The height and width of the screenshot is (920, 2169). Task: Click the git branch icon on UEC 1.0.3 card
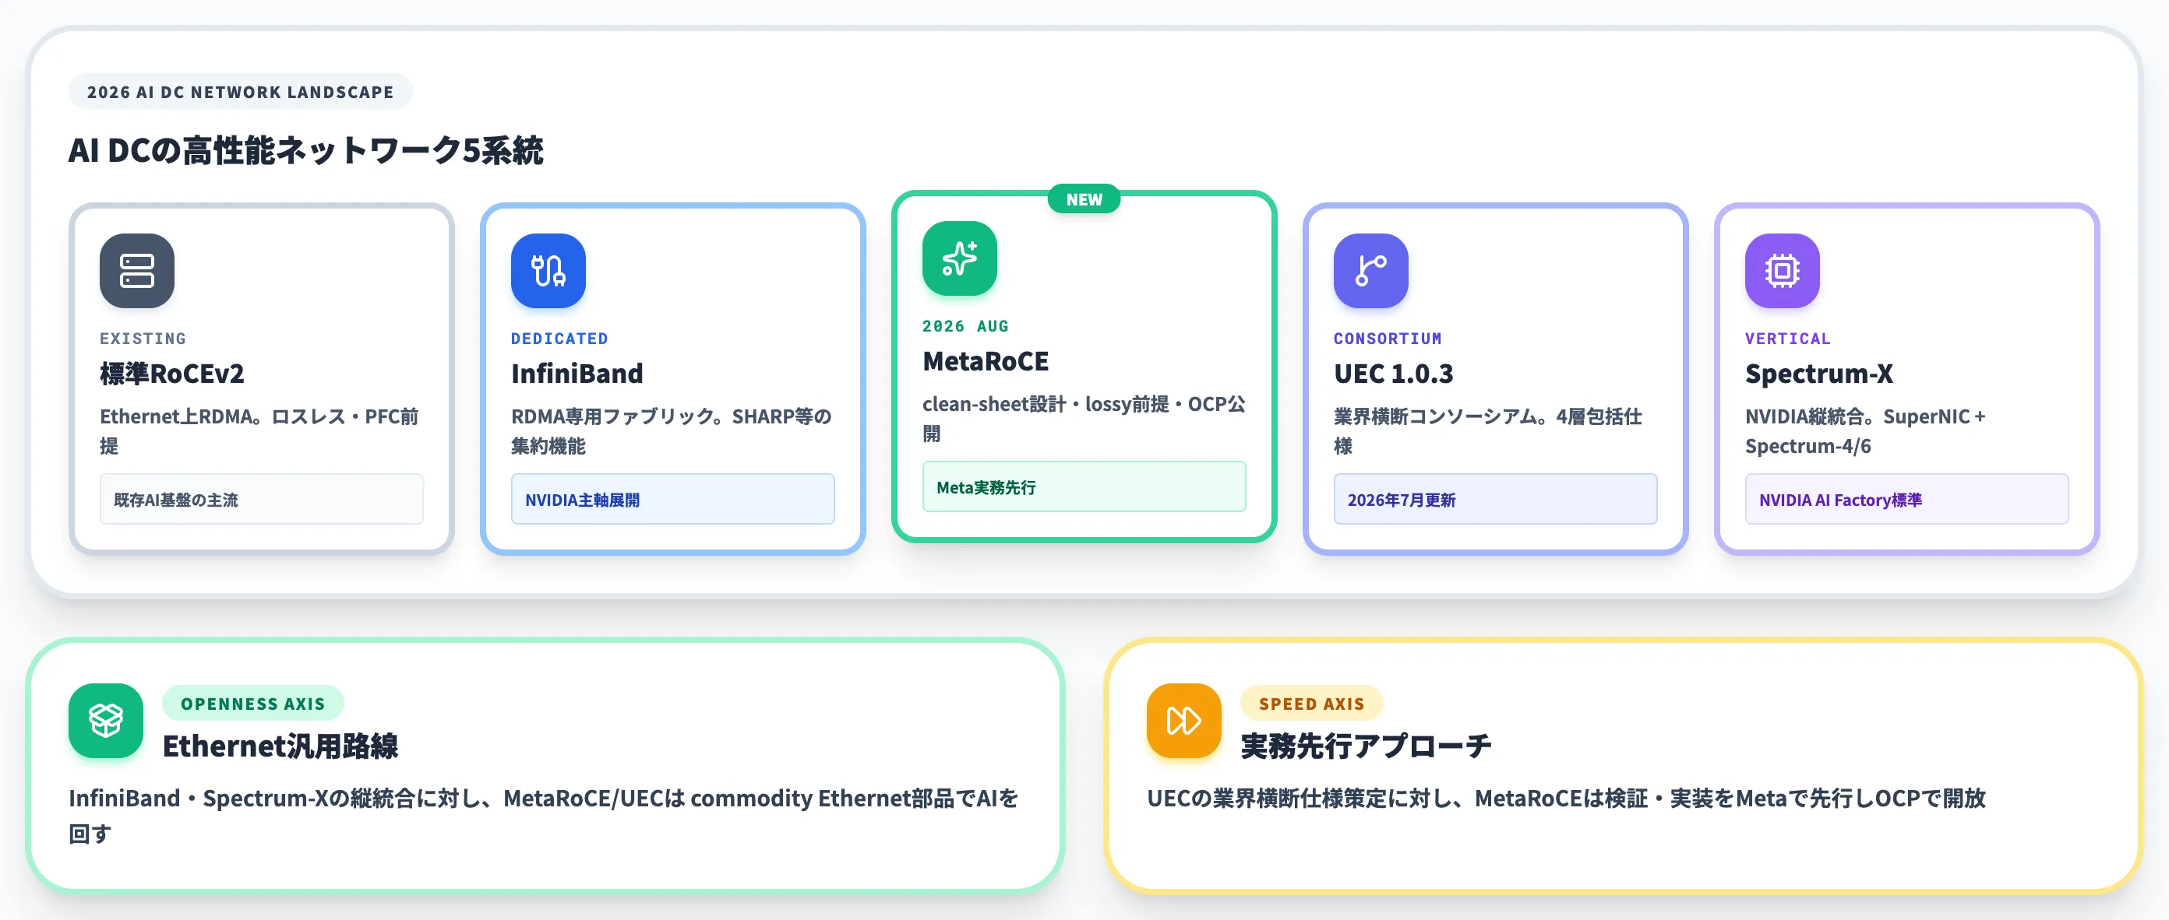(x=1370, y=271)
